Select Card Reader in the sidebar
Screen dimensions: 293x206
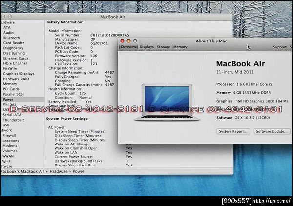pyautogui.click(x=14, y=43)
